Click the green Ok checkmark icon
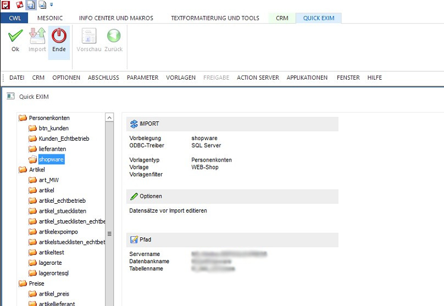The image size is (444, 306). [x=15, y=36]
